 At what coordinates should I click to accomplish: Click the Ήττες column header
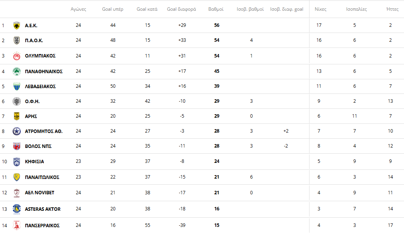[392, 9]
